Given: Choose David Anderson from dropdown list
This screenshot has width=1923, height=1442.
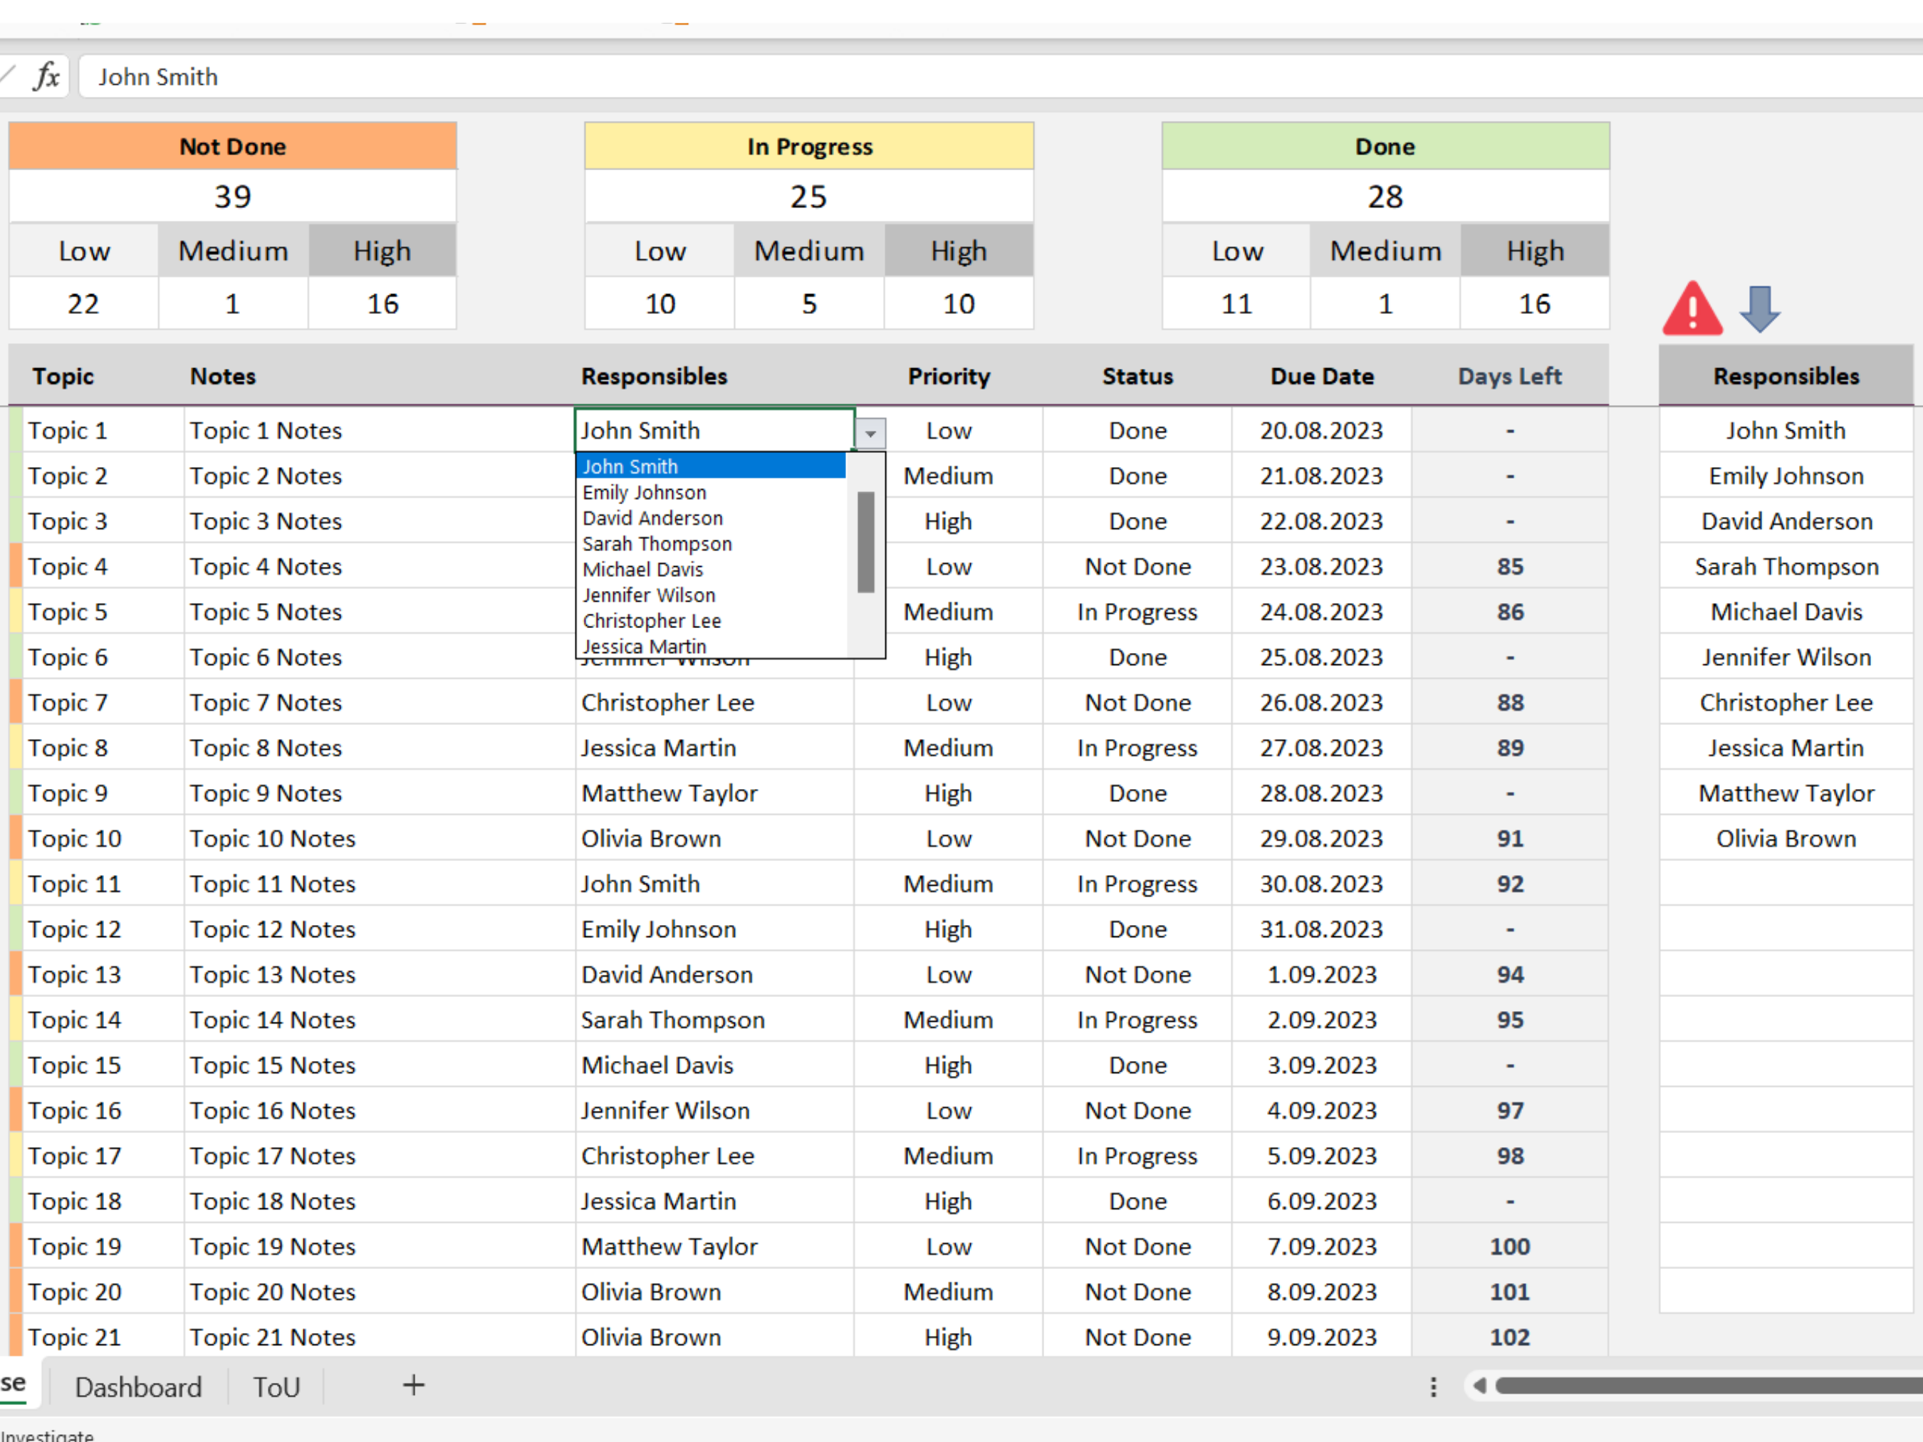Looking at the screenshot, I should [x=710, y=518].
